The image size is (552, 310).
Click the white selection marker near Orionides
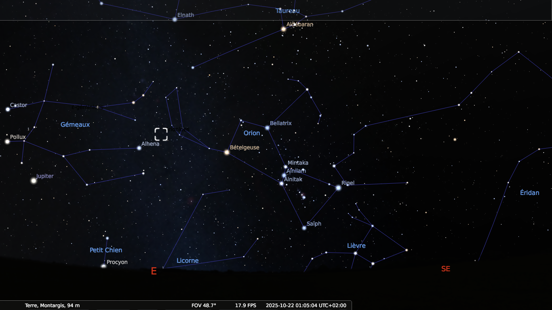pyautogui.click(x=161, y=134)
